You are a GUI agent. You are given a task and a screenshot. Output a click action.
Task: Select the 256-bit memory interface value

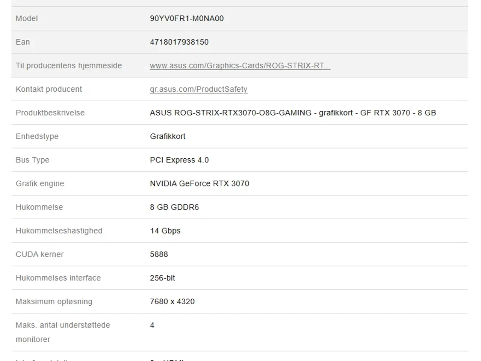tap(162, 278)
